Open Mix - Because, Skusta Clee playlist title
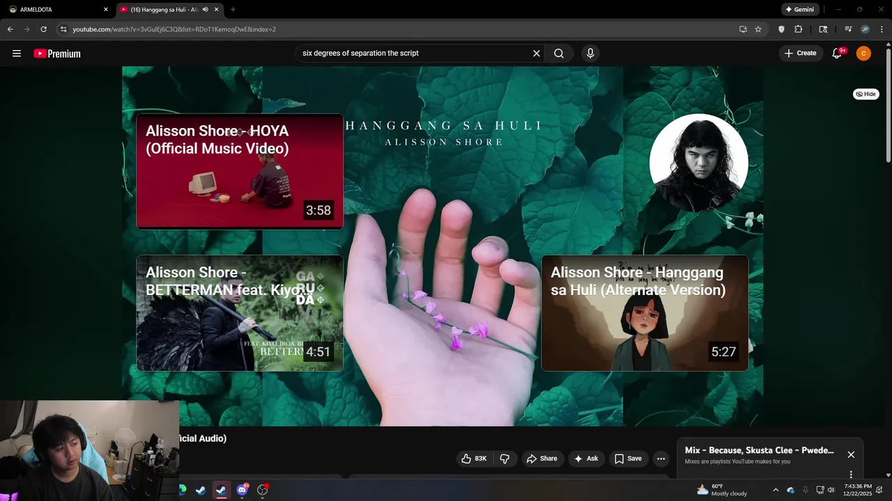The height and width of the screenshot is (501, 892). pyautogui.click(x=759, y=450)
